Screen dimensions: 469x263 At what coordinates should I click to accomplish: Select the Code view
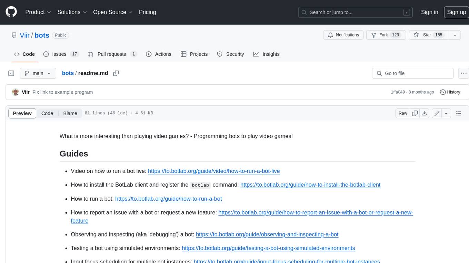[x=47, y=113]
